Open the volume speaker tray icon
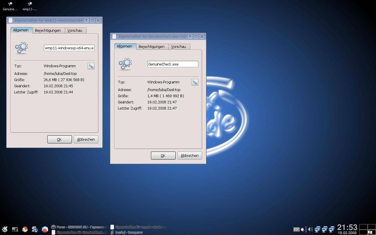 point(310,229)
